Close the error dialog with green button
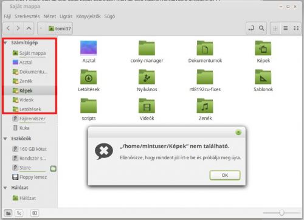 pos(238,132)
